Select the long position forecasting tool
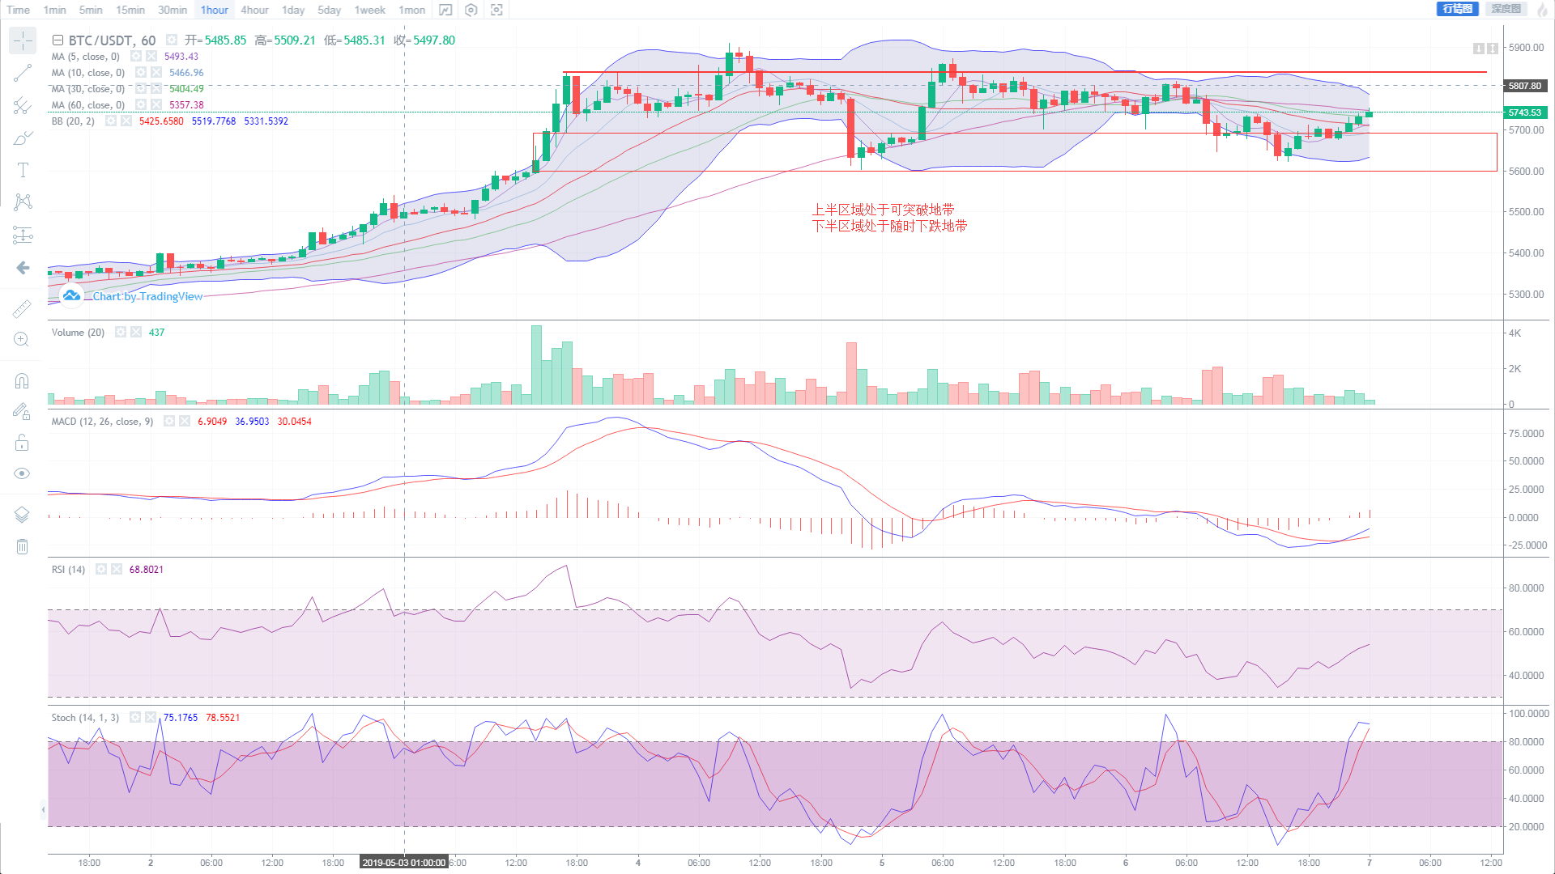 pos(23,235)
